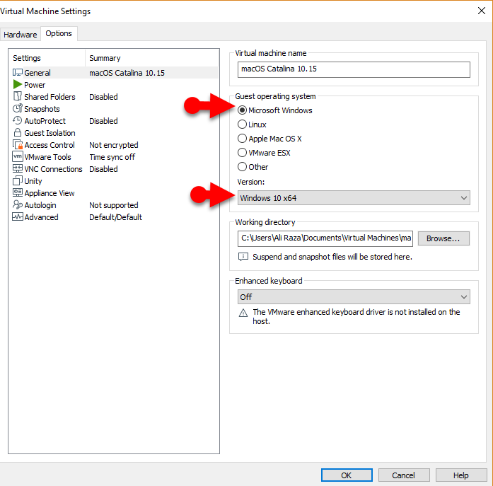Viewport: 493px width, 486px height.
Task: Click the Virtual machine name text field
Action: pyautogui.click(x=354, y=69)
